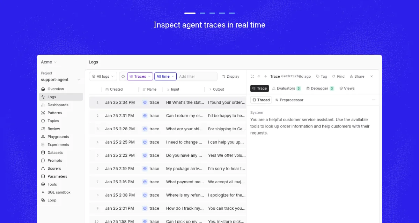Go to first carousel slide indicator
419x223 pixels.
tap(190, 13)
